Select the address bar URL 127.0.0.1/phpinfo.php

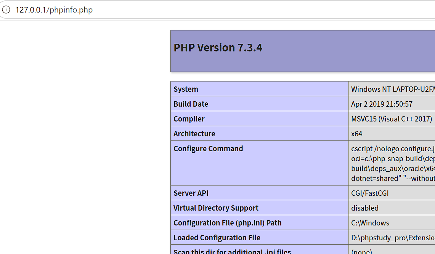(54, 10)
